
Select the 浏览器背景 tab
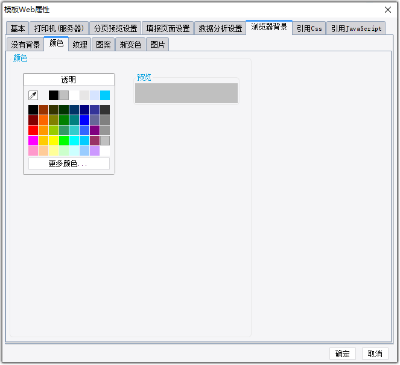[269, 27]
